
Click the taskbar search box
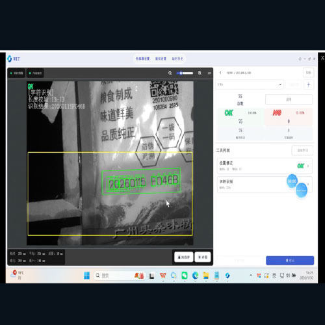click(114, 276)
